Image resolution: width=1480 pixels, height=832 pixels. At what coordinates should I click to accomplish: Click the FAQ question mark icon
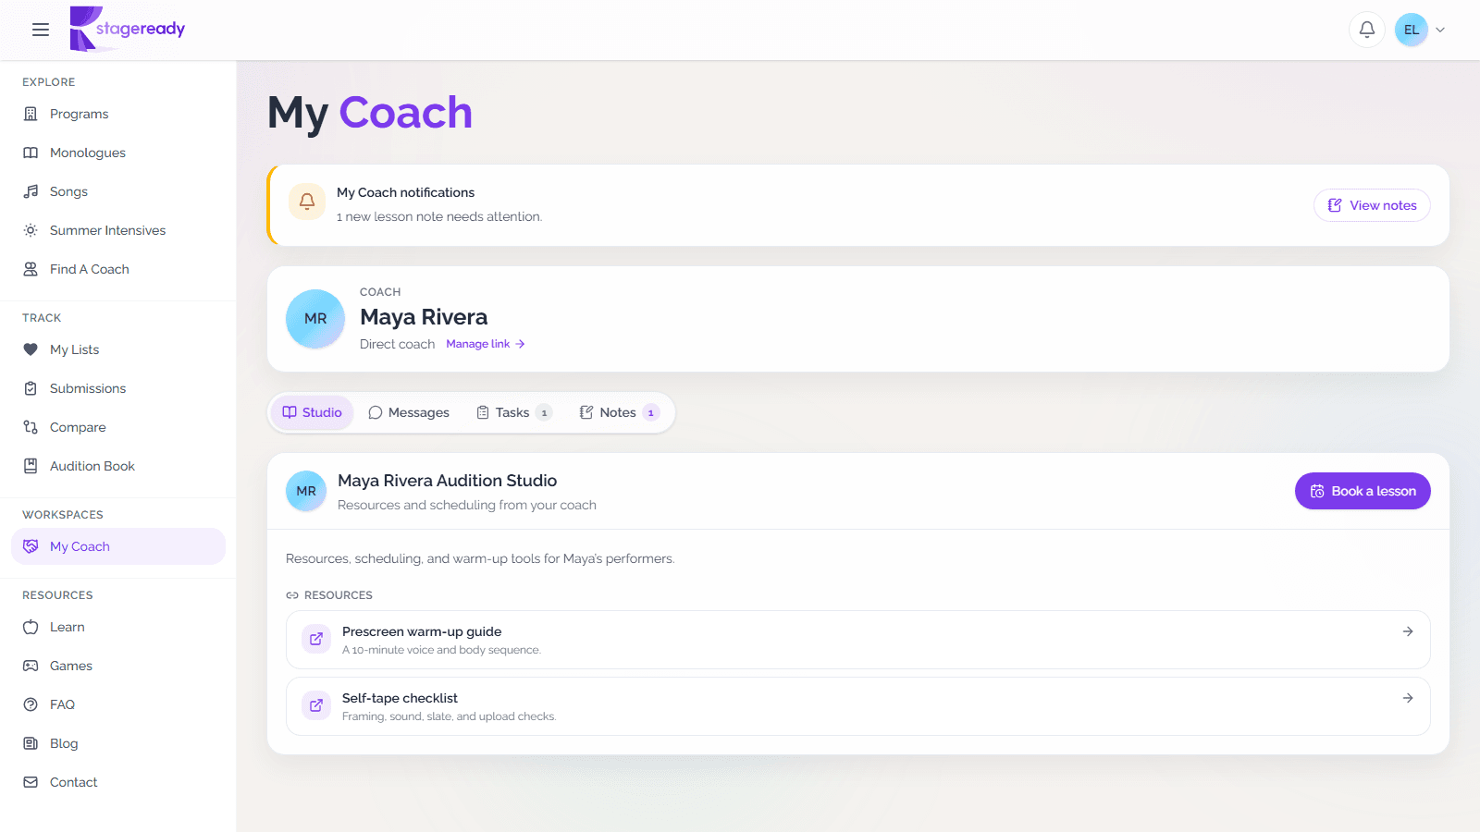pos(31,704)
